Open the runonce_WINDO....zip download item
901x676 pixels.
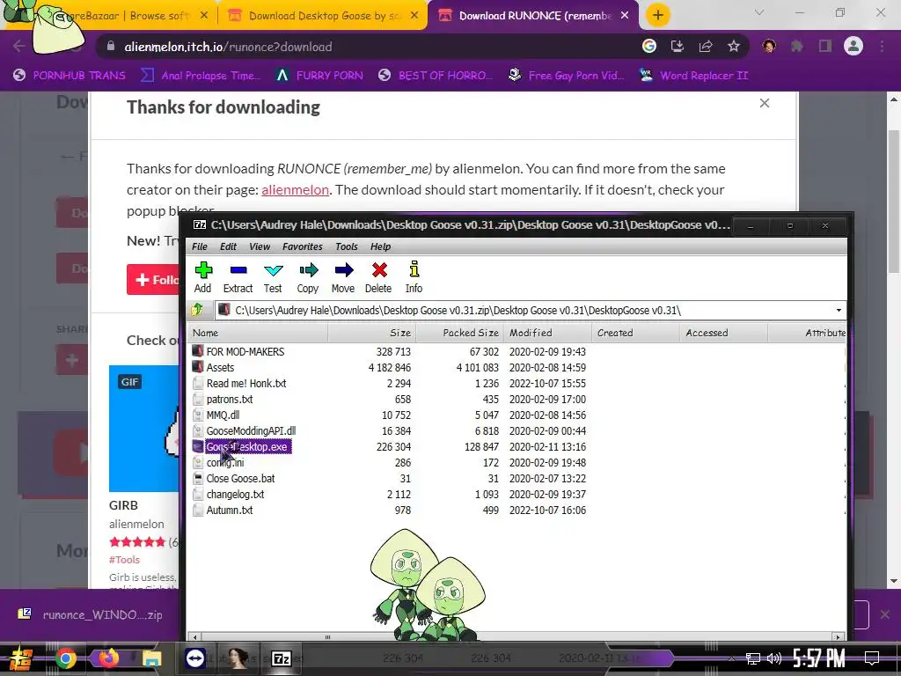[x=91, y=615]
